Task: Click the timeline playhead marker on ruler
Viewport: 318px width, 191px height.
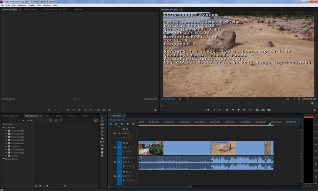Action: 270,124
